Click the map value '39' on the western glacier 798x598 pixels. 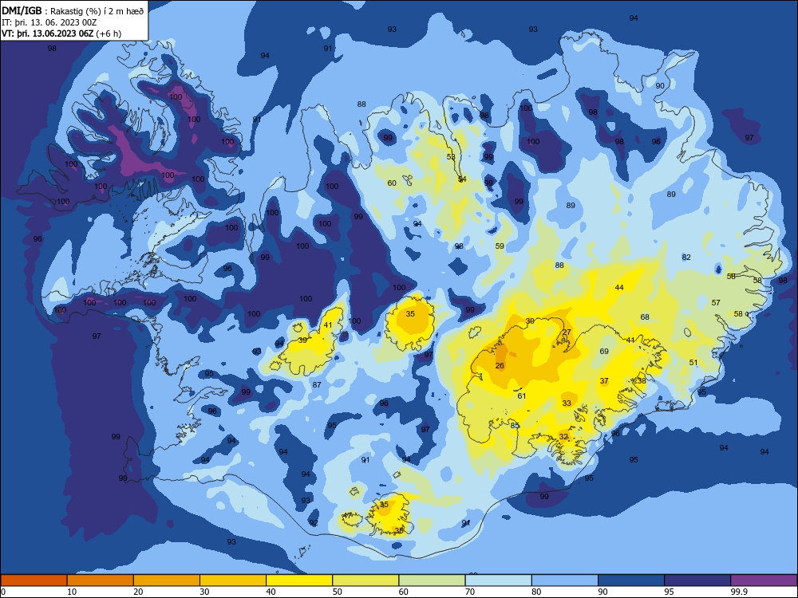[302, 340]
